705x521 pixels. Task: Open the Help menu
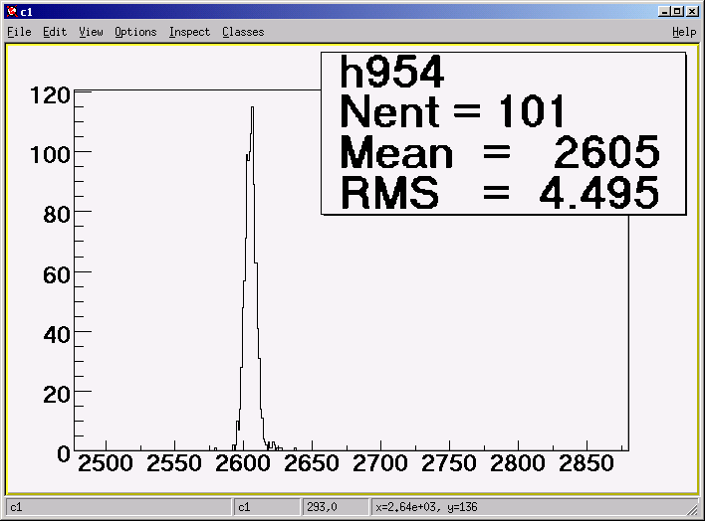pos(684,32)
